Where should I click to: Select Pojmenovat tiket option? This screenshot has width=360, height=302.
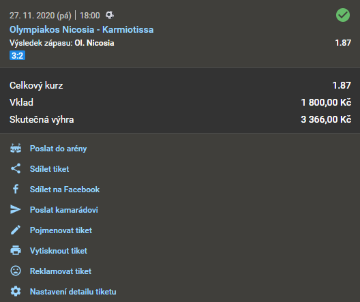click(61, 230)
